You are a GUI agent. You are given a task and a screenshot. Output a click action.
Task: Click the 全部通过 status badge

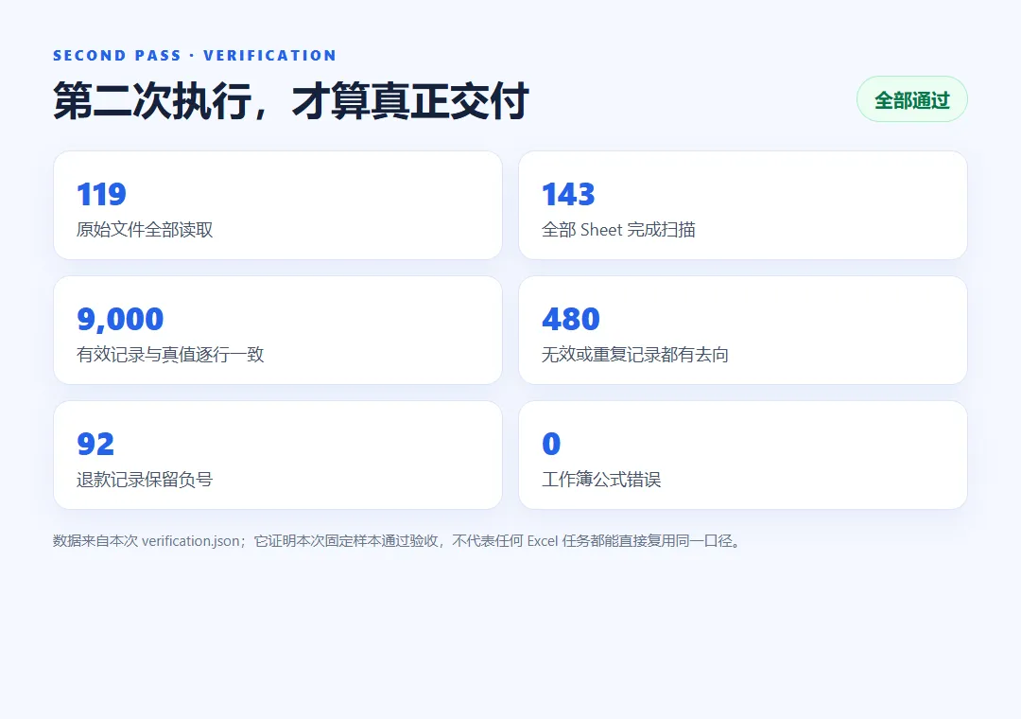911,99
